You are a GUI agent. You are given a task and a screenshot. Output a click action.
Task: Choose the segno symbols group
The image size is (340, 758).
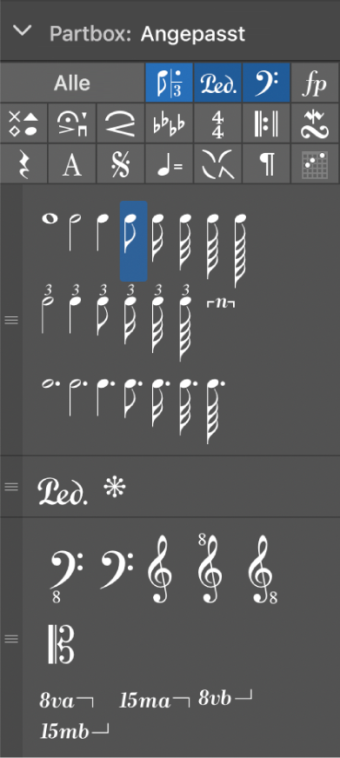(120, 163)
